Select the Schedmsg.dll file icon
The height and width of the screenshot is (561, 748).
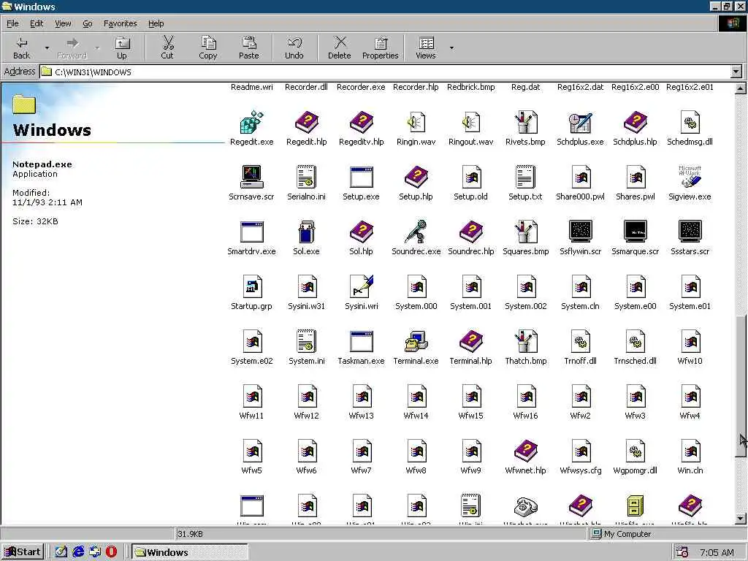[x=690, y=123]
